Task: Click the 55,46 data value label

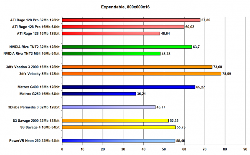Action: coord(180,141)
